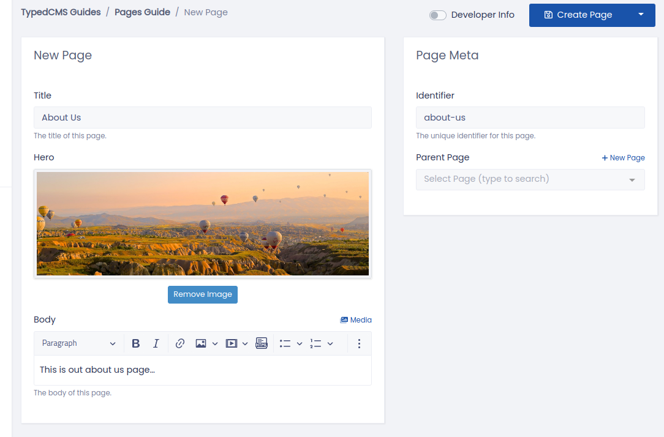
Task: Toggle bold formatting in Body editor
Action: click(x=135, y=343)
